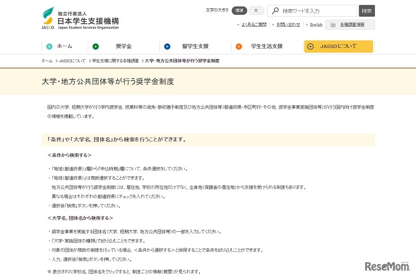Click the orange circle icon beside 学生生活支援

[239, 46]
